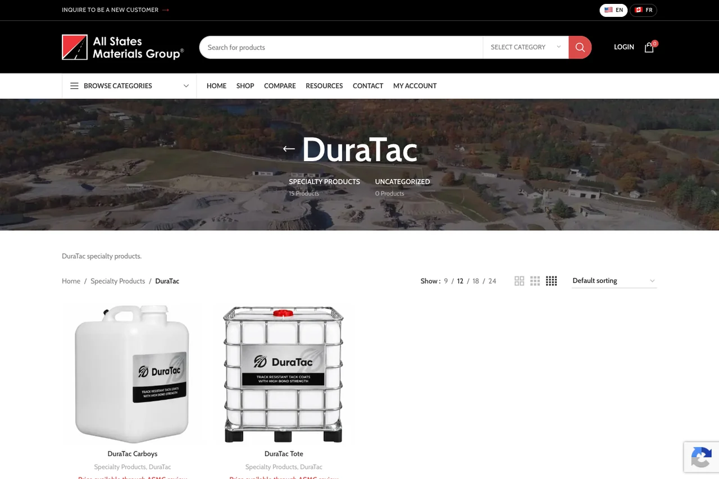Click Specialty Products under DuraTac Tote
This screenshot has width=719, height=479.
tap(271, 467)
